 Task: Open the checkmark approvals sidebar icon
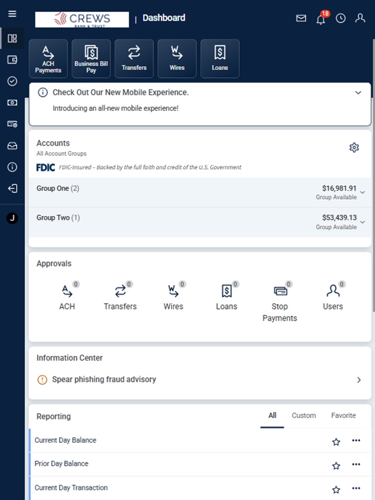coord(12,81)
